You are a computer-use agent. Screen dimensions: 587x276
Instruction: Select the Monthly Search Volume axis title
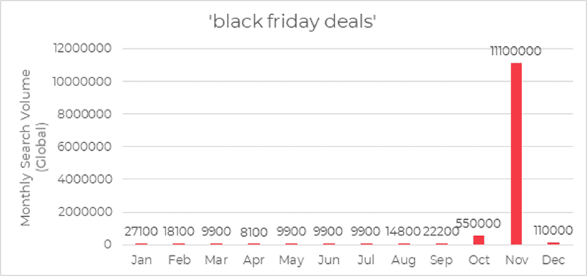[x=32, y=147]
